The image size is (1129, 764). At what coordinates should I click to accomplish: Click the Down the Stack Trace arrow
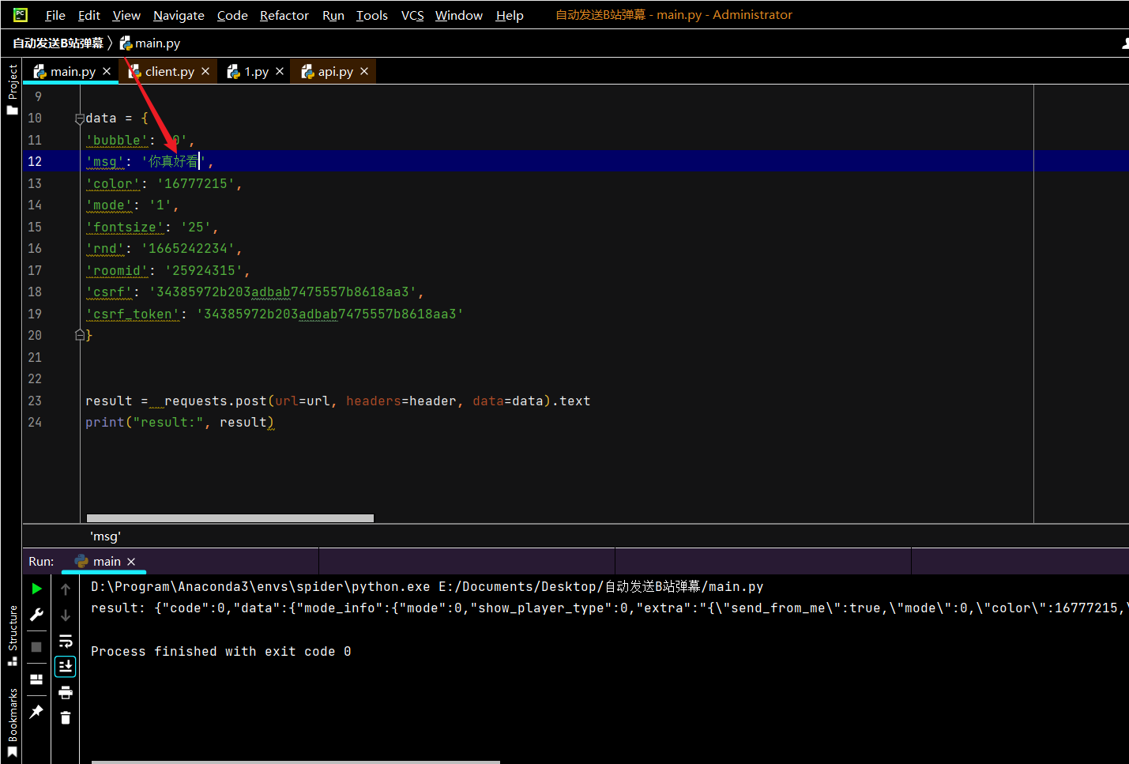[x=66, y=615]
